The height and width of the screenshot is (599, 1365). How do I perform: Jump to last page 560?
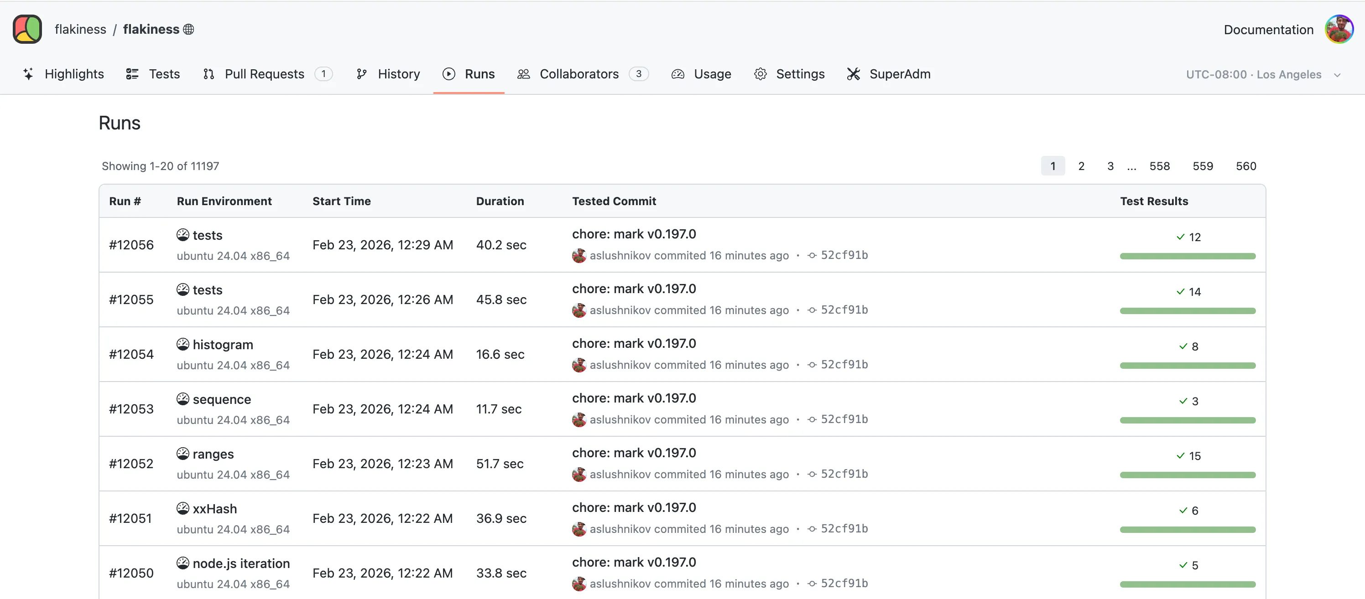pyautogui.click(x=1246, y=166)
